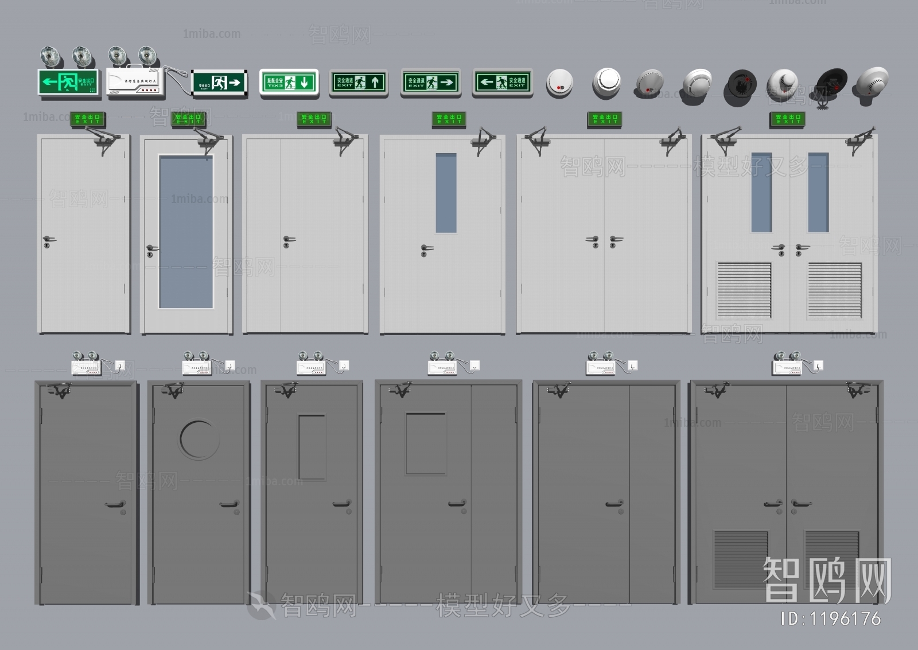Pick the gray double door with louvers

click(786, 493)
